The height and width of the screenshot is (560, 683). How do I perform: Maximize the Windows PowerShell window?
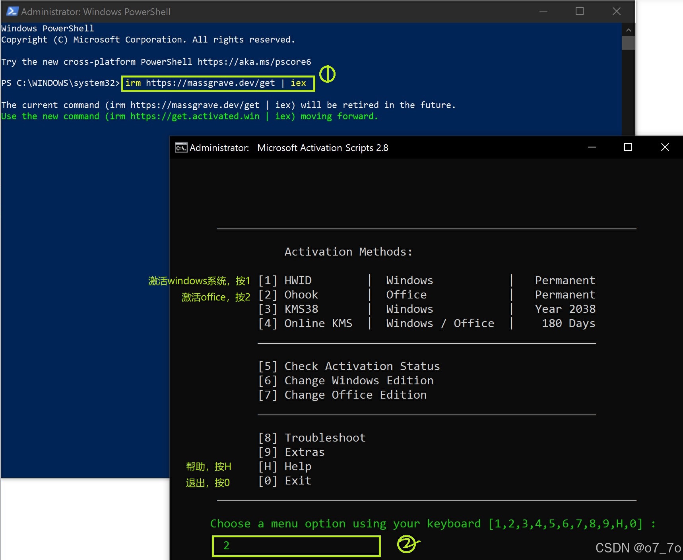point(580,11)
